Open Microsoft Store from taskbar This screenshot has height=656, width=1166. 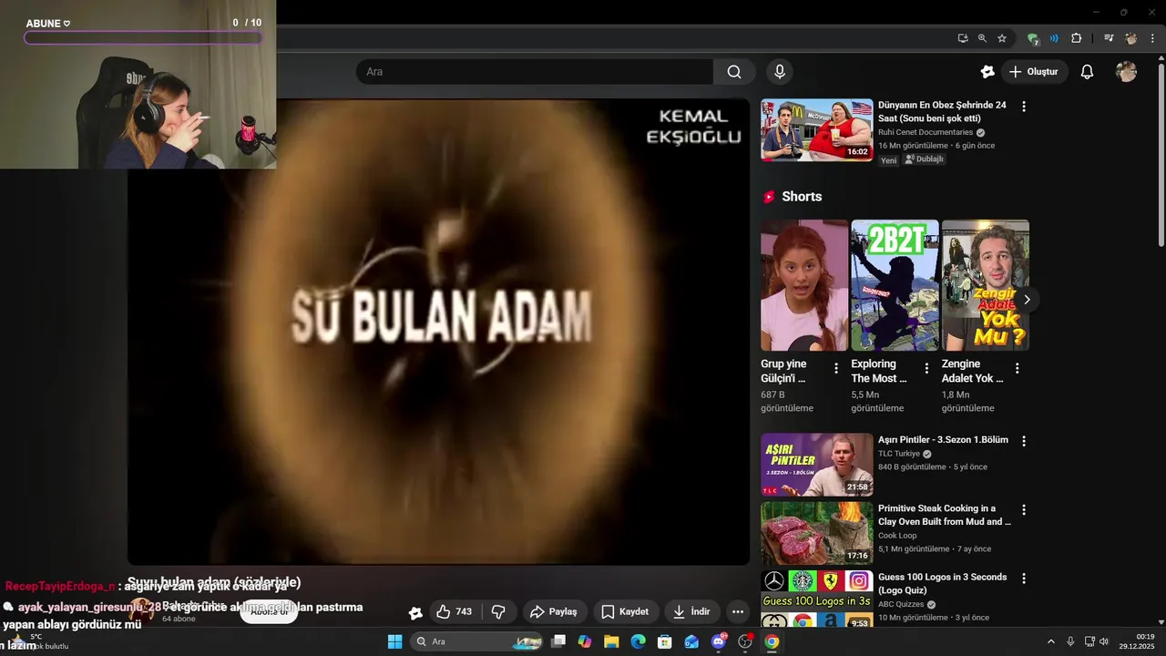pyautogui.click(x=665, y=641)
